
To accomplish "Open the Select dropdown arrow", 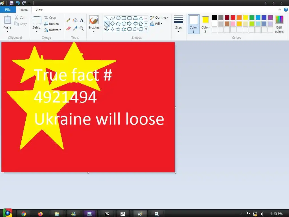I will point(37,32).
